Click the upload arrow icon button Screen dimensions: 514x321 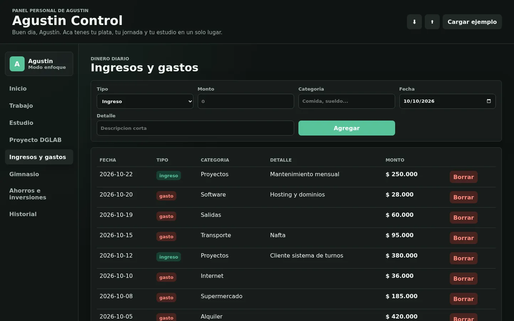[x=432, y=22]
